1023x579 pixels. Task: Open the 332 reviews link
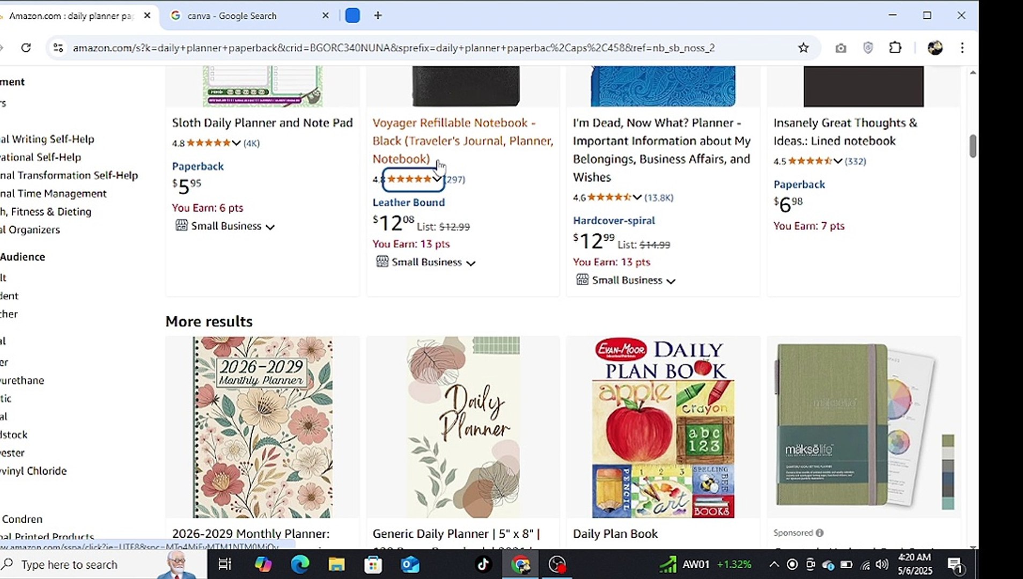pyautogui.click(x=856, y=161)
